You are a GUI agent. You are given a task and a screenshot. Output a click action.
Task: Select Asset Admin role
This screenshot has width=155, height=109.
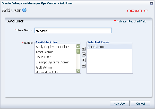point(55,52)
